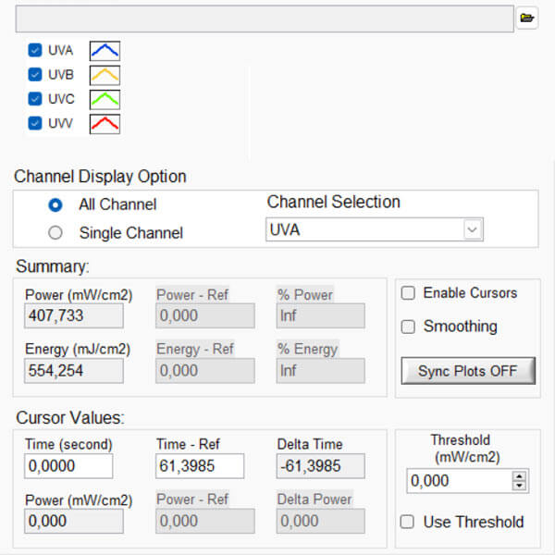Viewport: 555px width, 555px height.
Task: Click the green UVC line style icon
Action: 105,99
